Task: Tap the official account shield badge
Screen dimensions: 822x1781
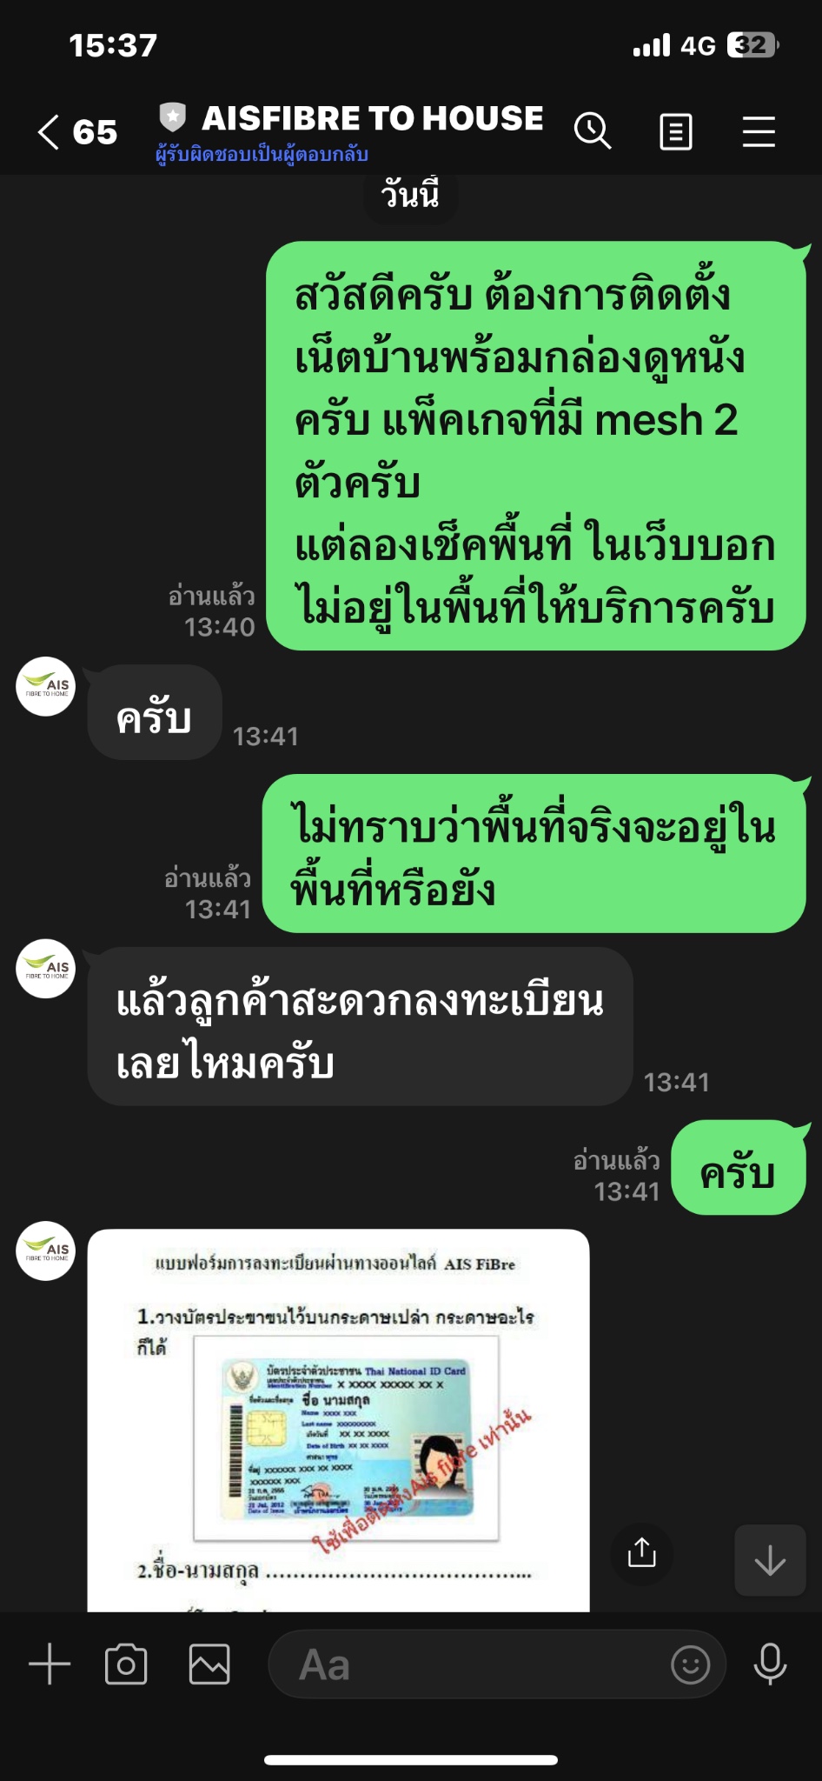Action: (173, 117)
